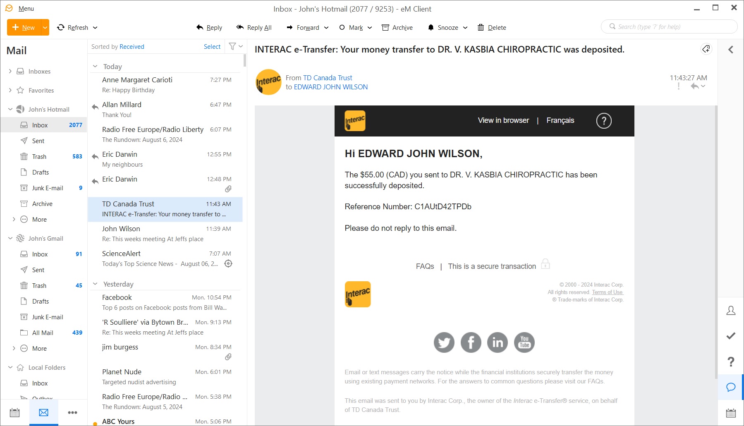Click the message list scrollbar

(245, 60)
